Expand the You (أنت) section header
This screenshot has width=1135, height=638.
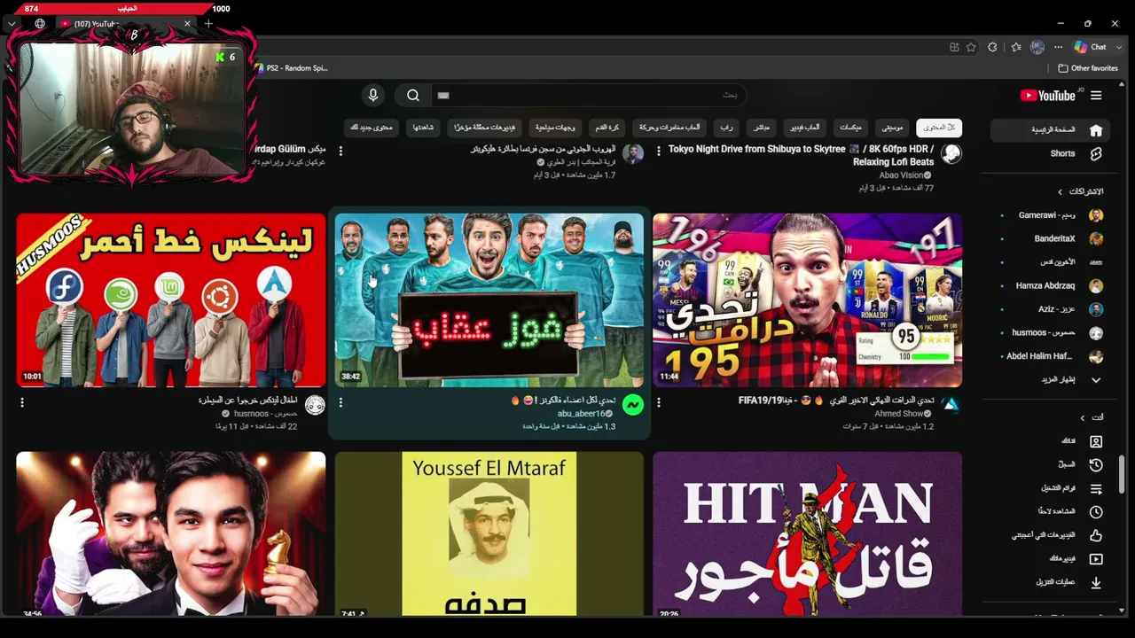tap(1092, 417)
